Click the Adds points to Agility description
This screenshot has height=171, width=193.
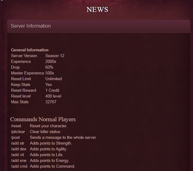[48, 149]
